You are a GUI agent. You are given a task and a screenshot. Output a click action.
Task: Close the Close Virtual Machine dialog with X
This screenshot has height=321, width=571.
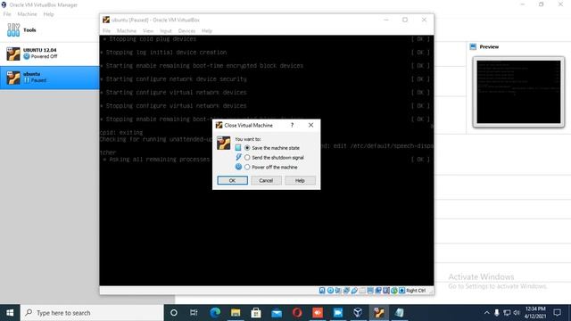[x=310, y=125]
